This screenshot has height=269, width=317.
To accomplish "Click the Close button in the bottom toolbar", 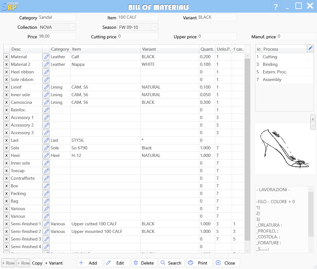I will [x=227, y=263].
